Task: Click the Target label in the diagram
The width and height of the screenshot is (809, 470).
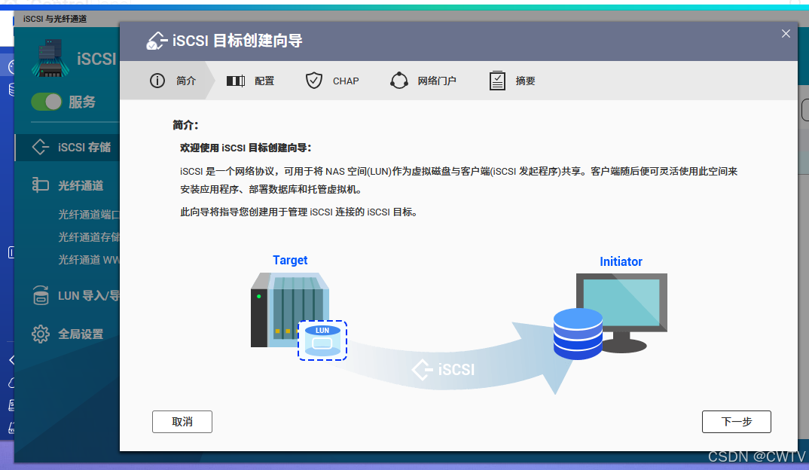Action: [290, 260]
